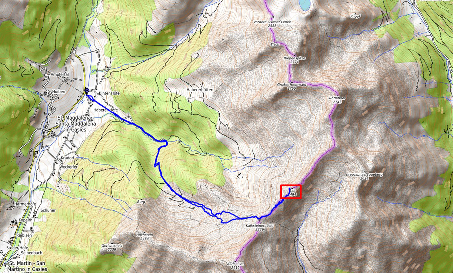453x273 pixels.
Task: Click the blue start pin at Binter Höfe
Action: click(87, 91)
